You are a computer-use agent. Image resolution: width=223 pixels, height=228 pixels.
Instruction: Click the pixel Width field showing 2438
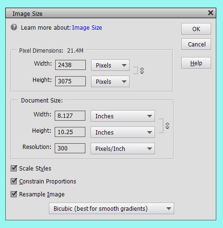tap(70, 65)
